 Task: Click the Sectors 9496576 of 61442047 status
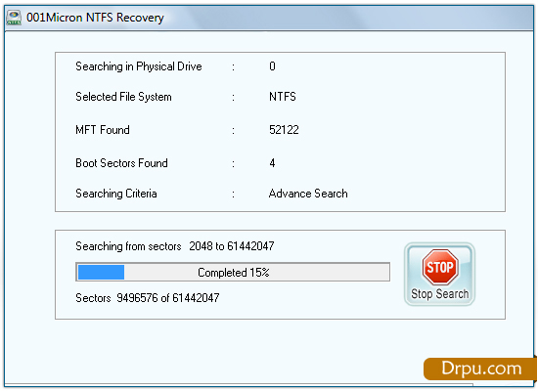[147, 298]
